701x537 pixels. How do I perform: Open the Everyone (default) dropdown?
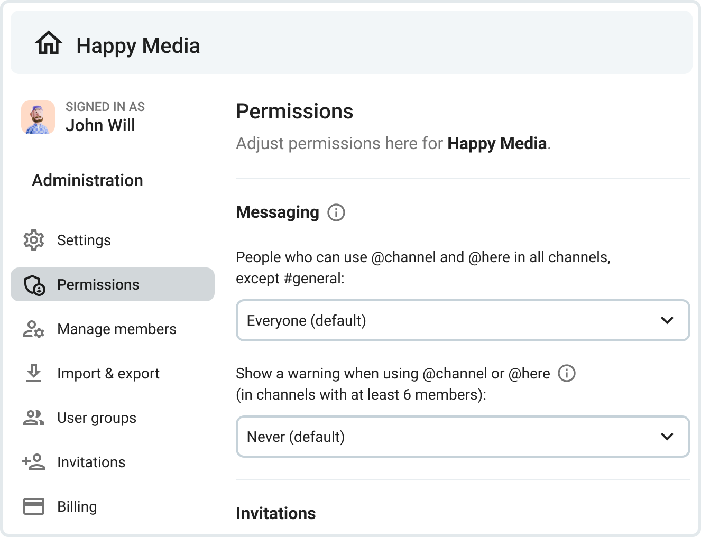463,320
